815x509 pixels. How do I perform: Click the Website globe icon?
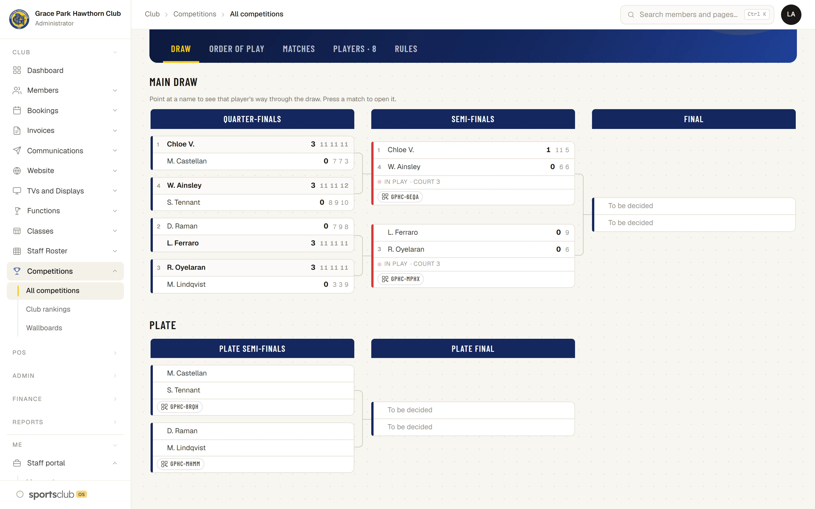click(x=17, y=171)
